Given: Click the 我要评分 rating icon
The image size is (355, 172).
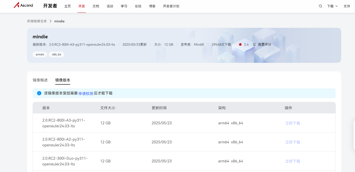Looking at the screenshot, I should point(254,45).
